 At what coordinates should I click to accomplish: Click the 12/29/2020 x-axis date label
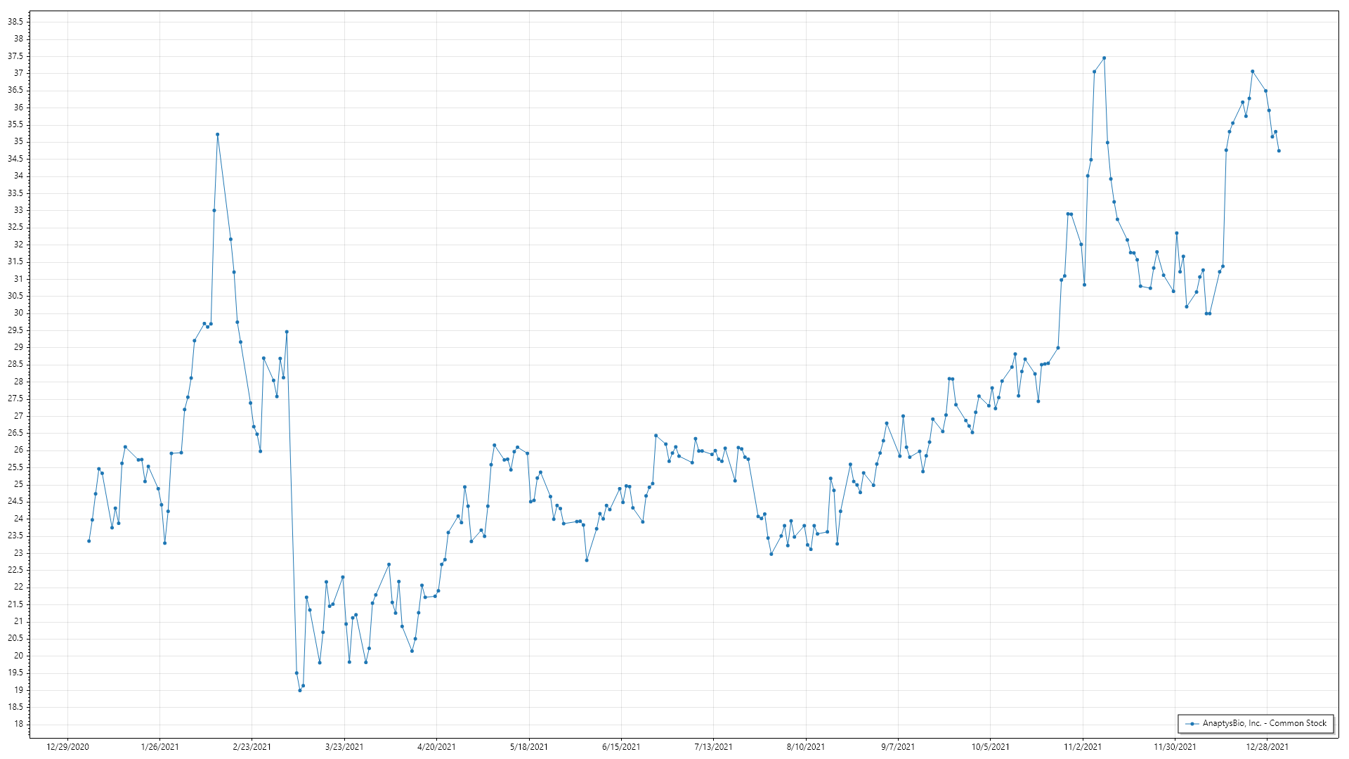(67, 747)
